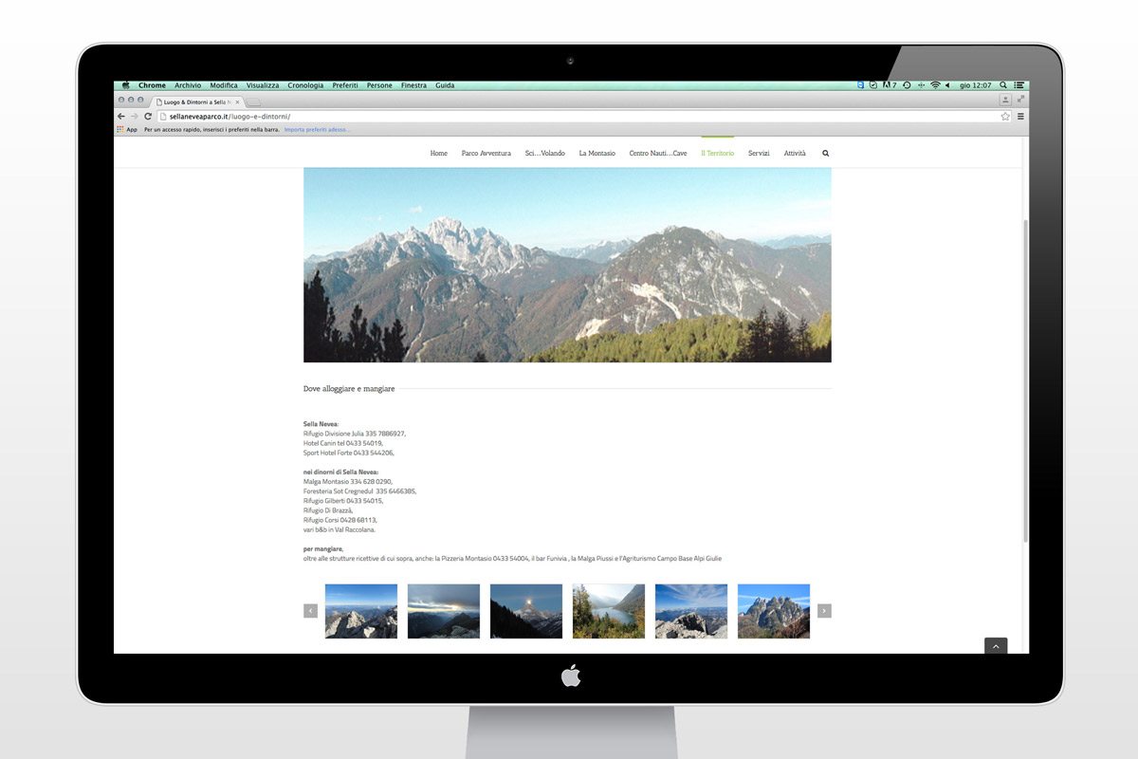Open the Servizi navigation link

tap(759, 153)
